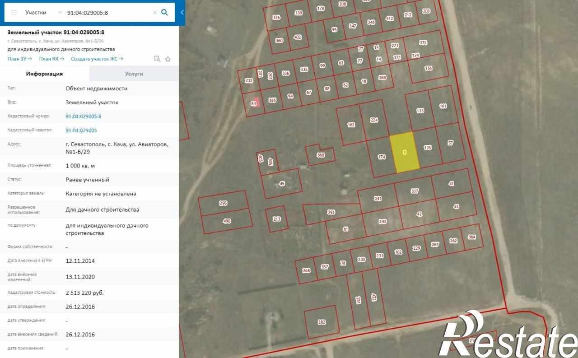Open cadastral quarter link 91:04:029005
Viewport: 578px width, 358px height.
pyautogui.click(x=81, y=130)
